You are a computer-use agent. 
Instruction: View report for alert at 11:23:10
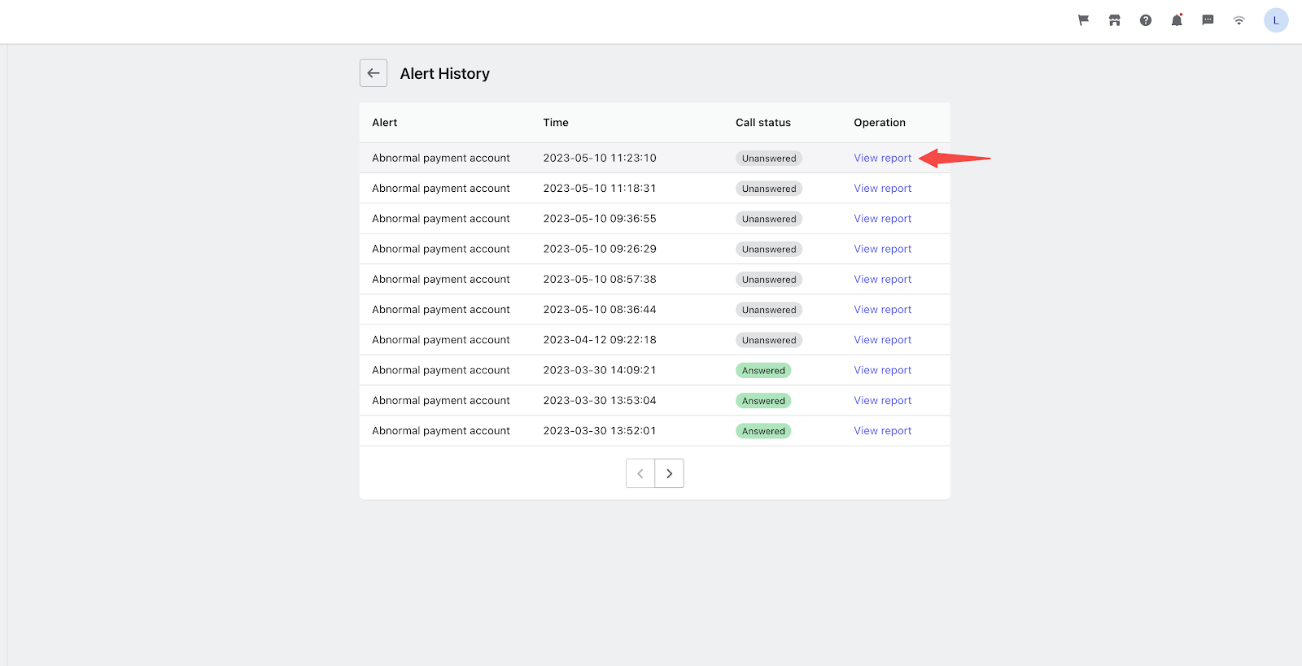pos(883,158)
